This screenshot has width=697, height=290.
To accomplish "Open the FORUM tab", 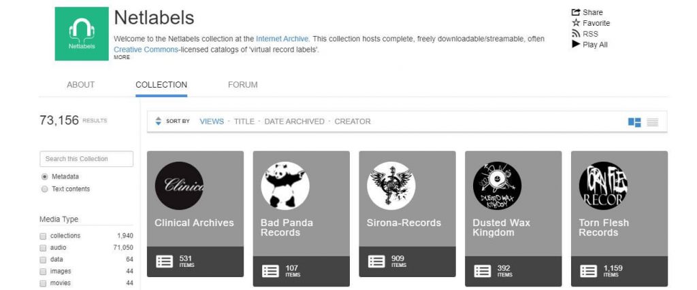I will [x=243, y=85].
